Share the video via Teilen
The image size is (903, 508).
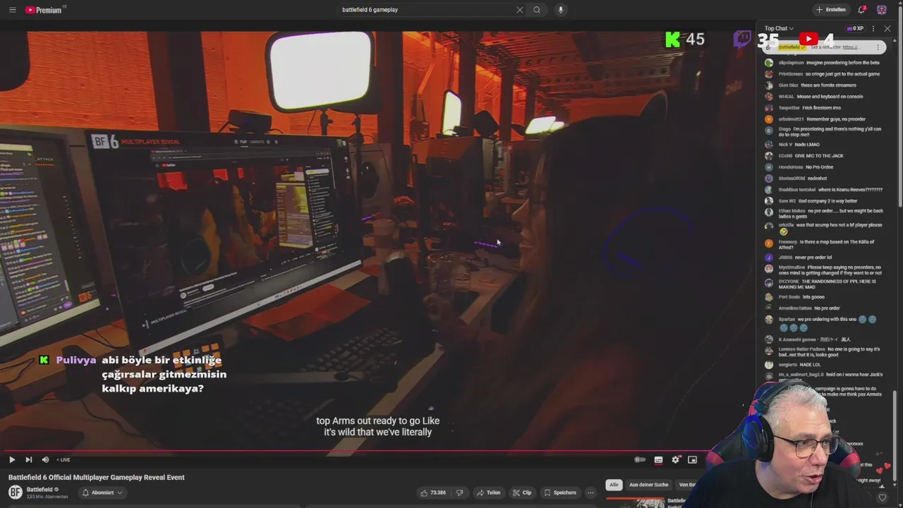click(x=488, y=492)
